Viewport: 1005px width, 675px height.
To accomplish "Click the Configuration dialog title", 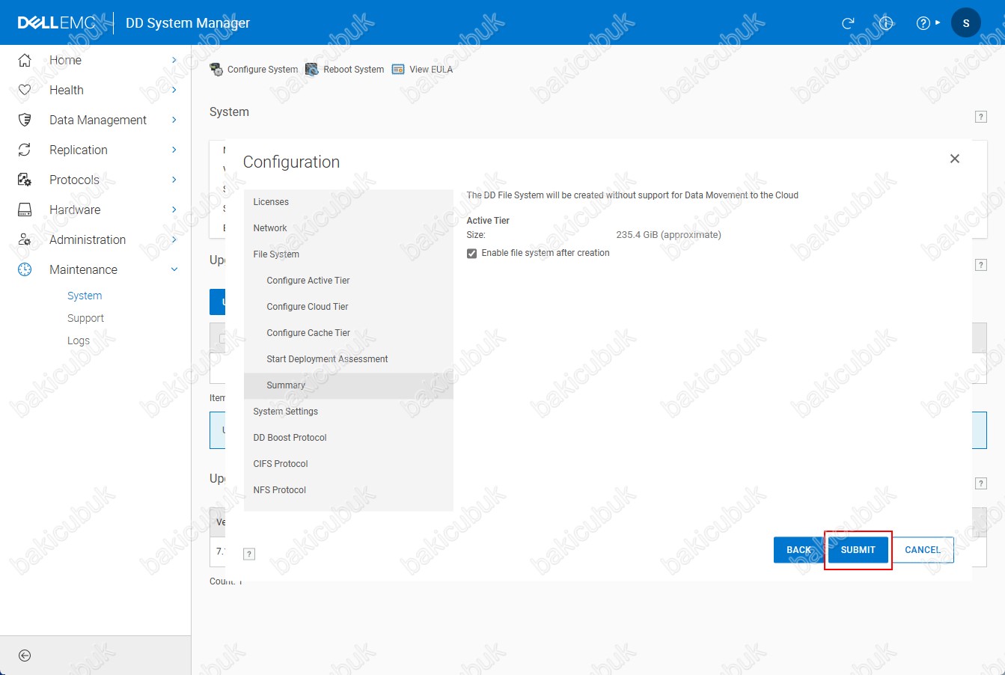I will pyautogui.click(x=291, y=162).
